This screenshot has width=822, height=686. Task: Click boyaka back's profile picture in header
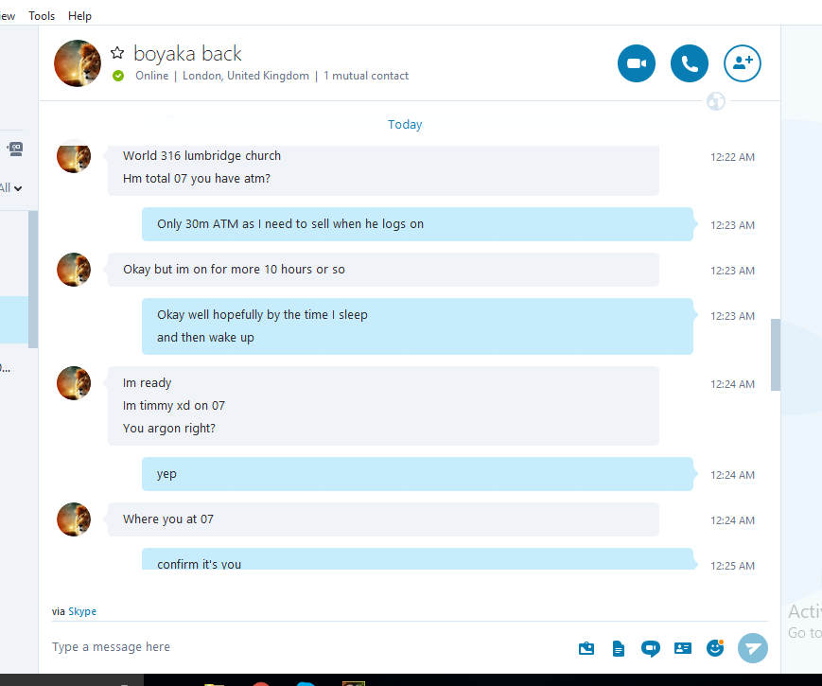pos(78,63)
